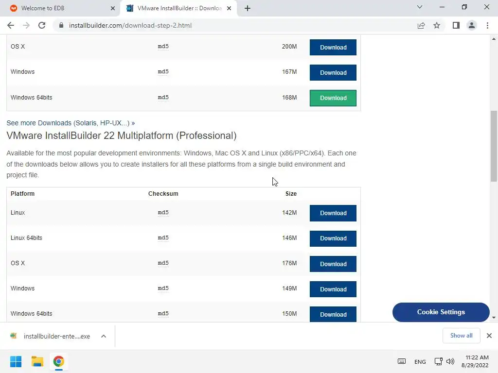Screen dimensions: 498x373
Task: Open Cookie Settings
Action: (441, 312)
